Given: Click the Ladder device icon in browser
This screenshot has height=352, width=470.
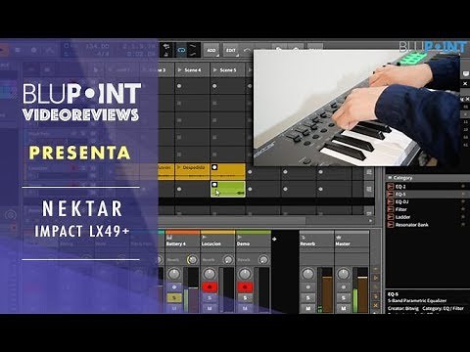Looking at the screenshot, I should (390, 217).
